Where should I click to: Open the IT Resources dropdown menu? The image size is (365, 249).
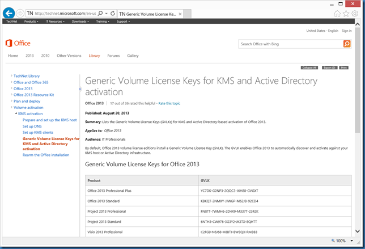pyautogui.click(x=56, y=22)
